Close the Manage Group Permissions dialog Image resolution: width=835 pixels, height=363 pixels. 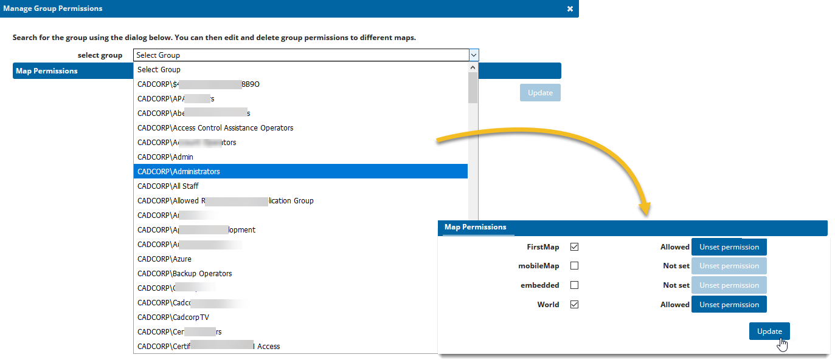pyautogui.click(x=570, y=8)
